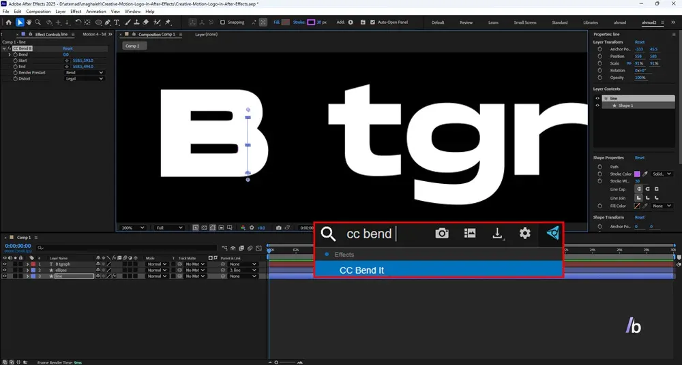Select the Horizontal Type tool

tap(117, 22)
